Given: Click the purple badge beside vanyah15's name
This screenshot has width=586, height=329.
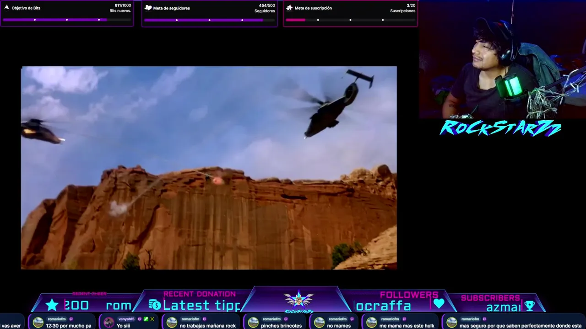Looking at the screenshot, I should (x=140, y=319).
